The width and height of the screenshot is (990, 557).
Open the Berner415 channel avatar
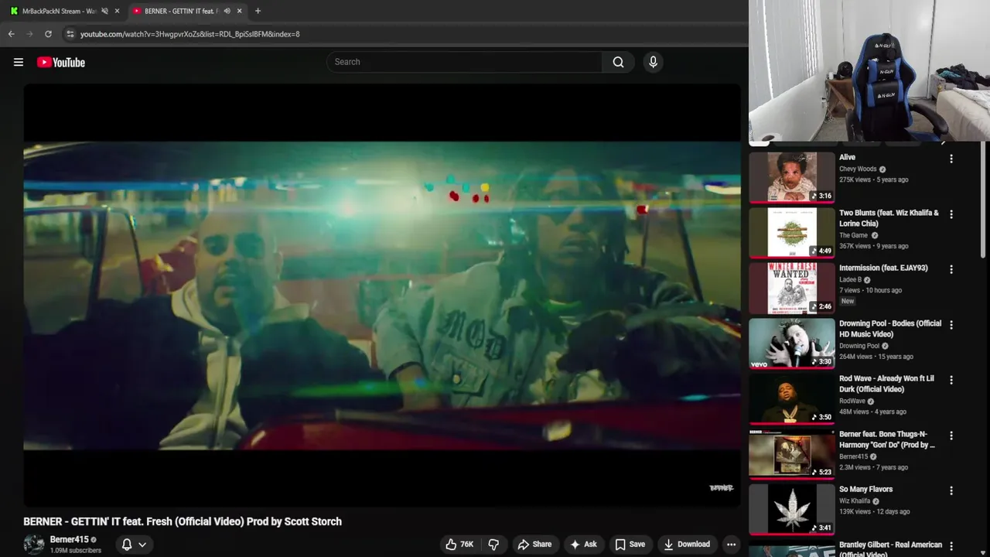(34, 545)
